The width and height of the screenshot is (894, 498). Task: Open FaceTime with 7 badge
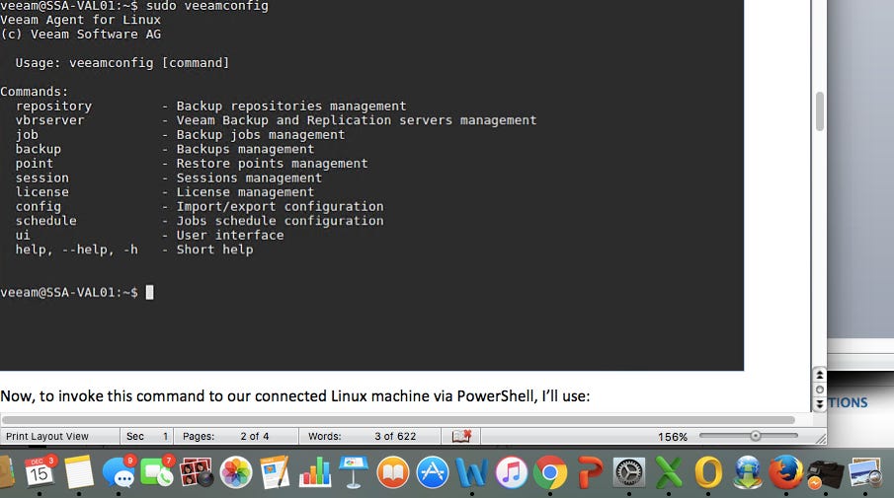157,472
